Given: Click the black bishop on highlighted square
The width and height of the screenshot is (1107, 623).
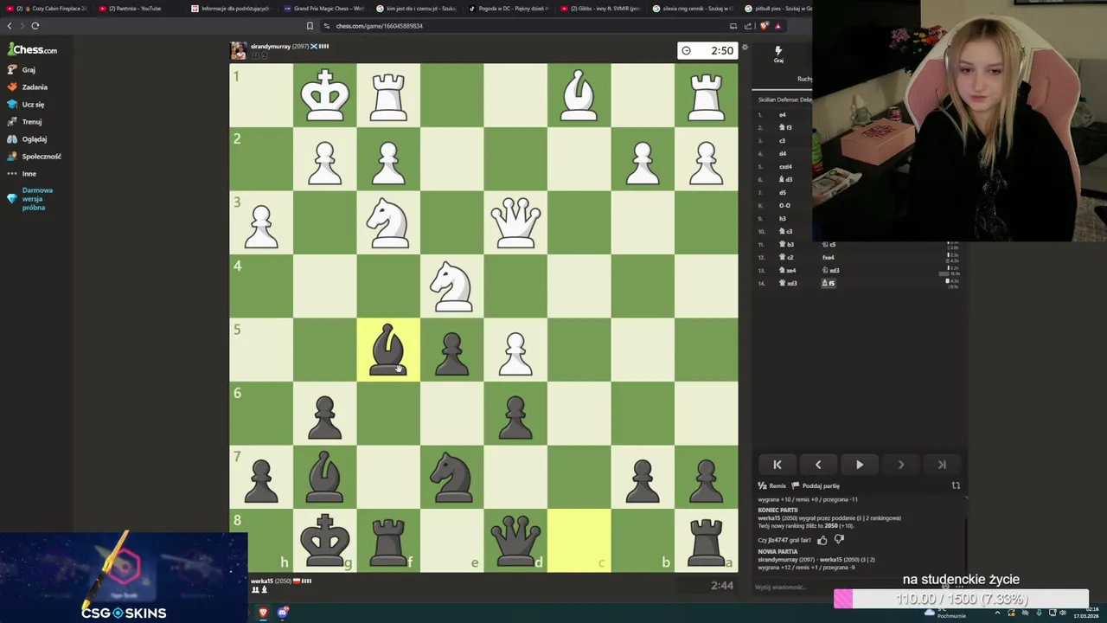Looking at the screenshot, I should pos(388,350).
